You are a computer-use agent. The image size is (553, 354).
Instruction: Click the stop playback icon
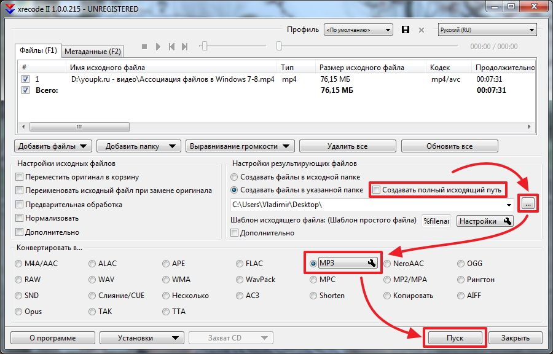point(144,47)
